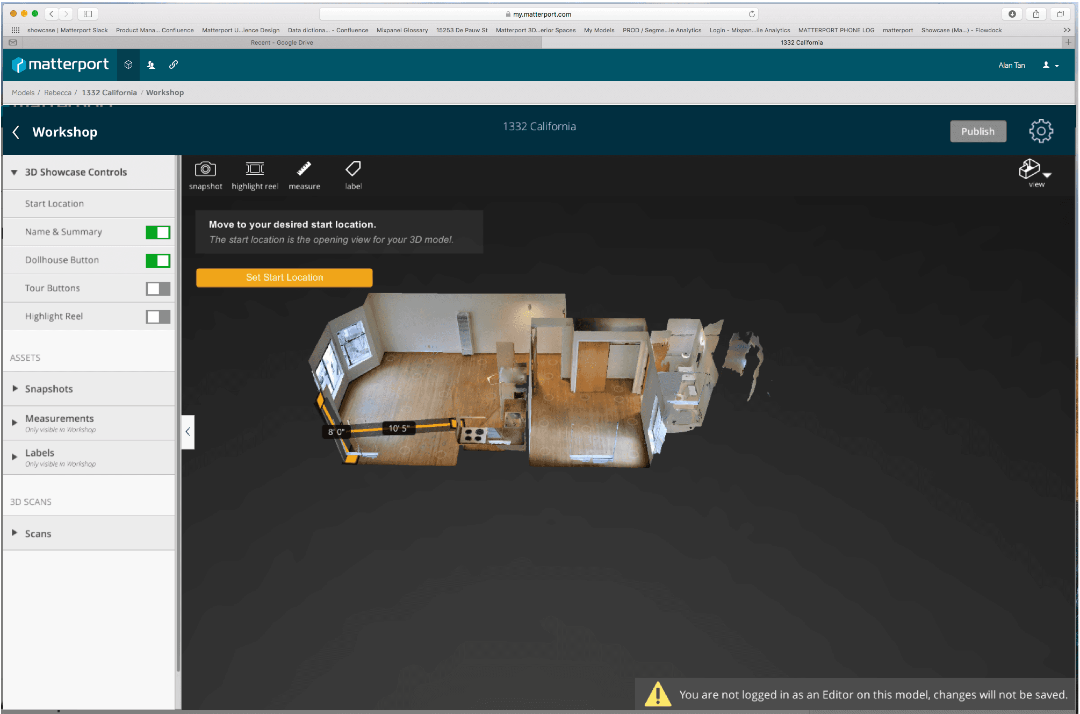Switch to Recent - Google Drive tab

coord(282,42)
